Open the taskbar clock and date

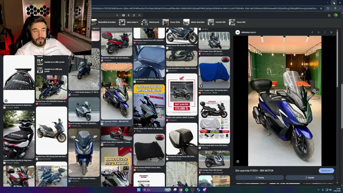click(337, 190)
